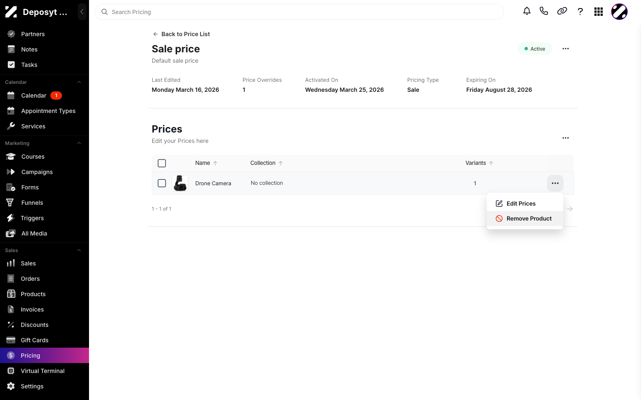This screenshot has width=641, height=400.
Task: Choose Remove Product from the menu
Action: click(525, 218)
